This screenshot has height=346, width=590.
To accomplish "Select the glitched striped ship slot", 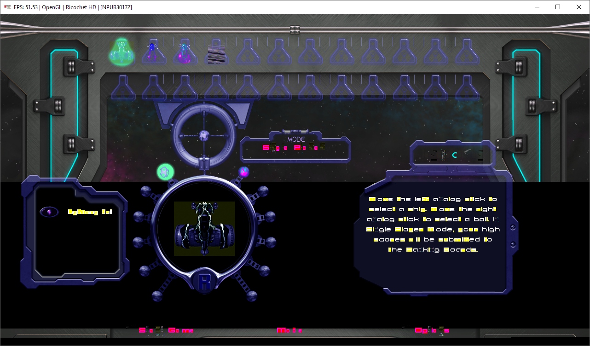I will click(216, 53).
